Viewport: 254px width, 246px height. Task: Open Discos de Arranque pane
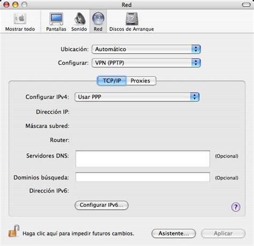[132, 21]
